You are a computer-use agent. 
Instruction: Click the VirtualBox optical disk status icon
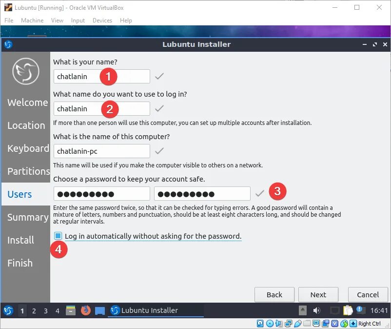coord(270,324)
